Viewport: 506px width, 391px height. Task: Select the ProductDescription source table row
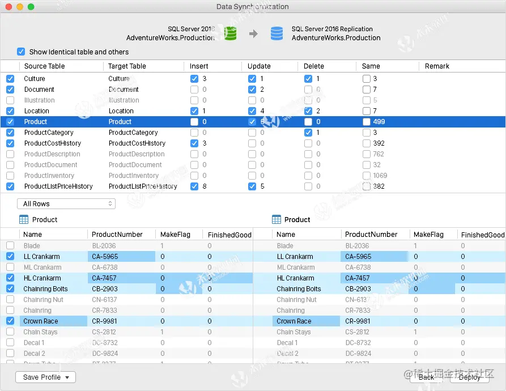click(x=52, y=154)
